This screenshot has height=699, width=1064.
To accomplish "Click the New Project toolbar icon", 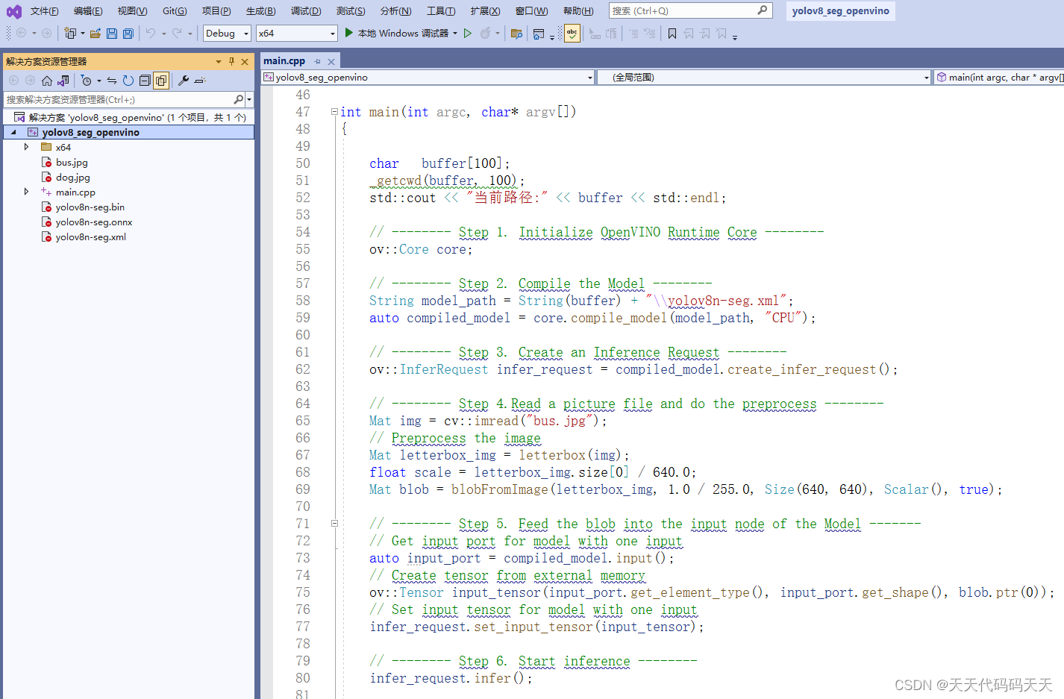I will [70, 33].
